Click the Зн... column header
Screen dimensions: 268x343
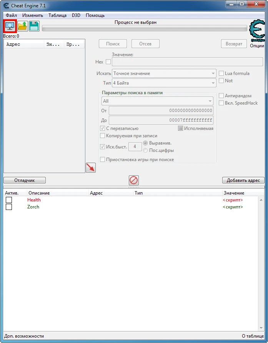(x=54, y=44)
